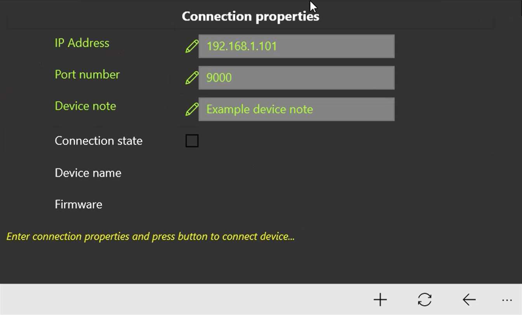Click the pencil icon beside IP Address field
This screenshot has width=522, height=315.
tap(191, 47)
